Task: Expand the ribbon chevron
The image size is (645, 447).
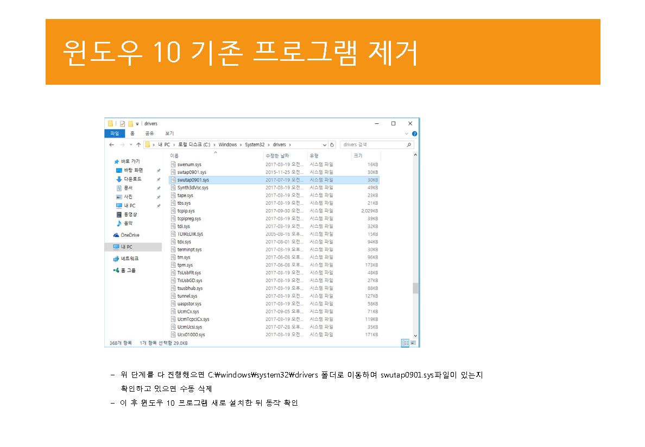Action: point(407,134)
